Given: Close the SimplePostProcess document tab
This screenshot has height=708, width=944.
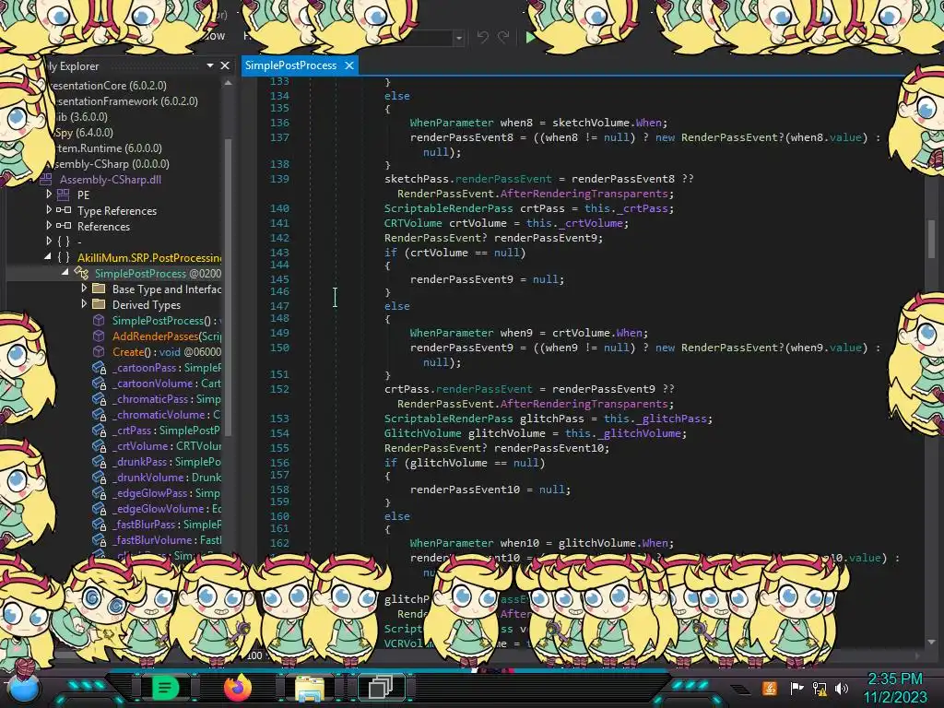Looking at the screenshot, I should coord(349,65).
